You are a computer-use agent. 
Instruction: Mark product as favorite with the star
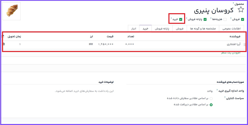241,10
